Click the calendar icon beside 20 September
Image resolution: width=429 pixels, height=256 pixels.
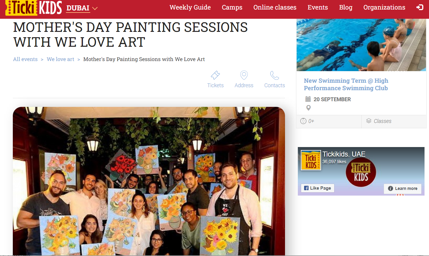click(x=308, y=99)
